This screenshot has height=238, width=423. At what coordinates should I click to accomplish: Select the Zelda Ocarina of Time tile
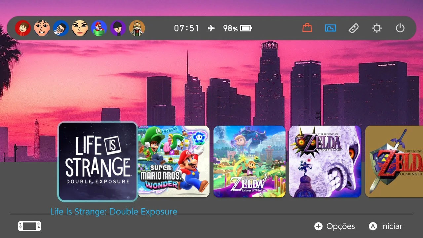(x=394, y=162)
